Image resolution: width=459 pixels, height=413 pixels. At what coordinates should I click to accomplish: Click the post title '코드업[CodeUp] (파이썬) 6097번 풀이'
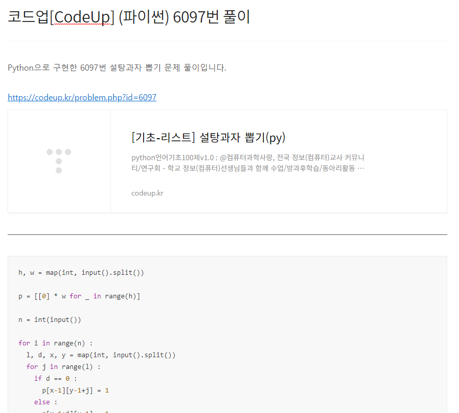tap(129, 17)
